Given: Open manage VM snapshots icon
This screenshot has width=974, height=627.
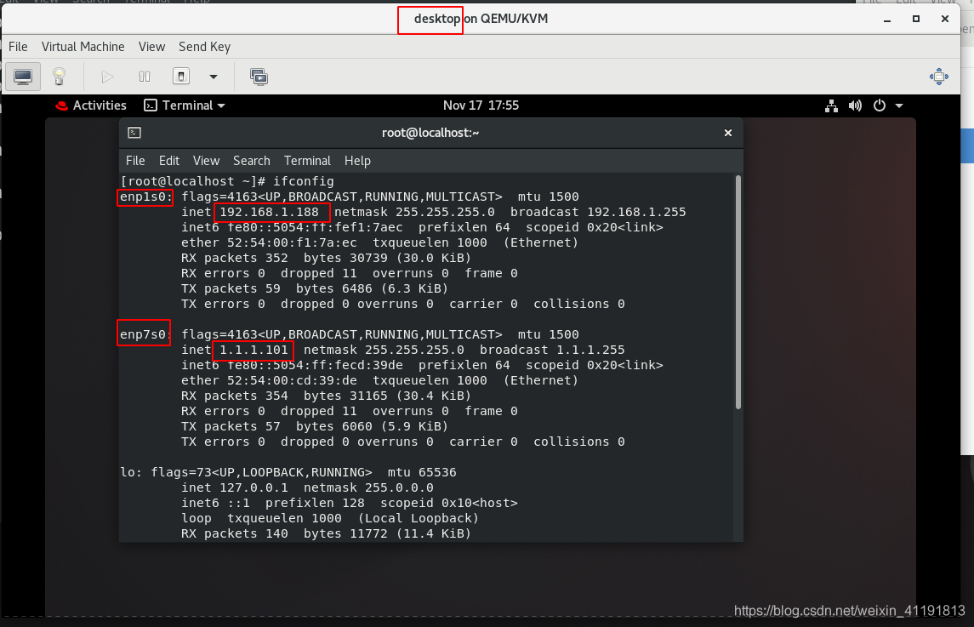Looking at the screenshot, I should [x=259, y=77].
